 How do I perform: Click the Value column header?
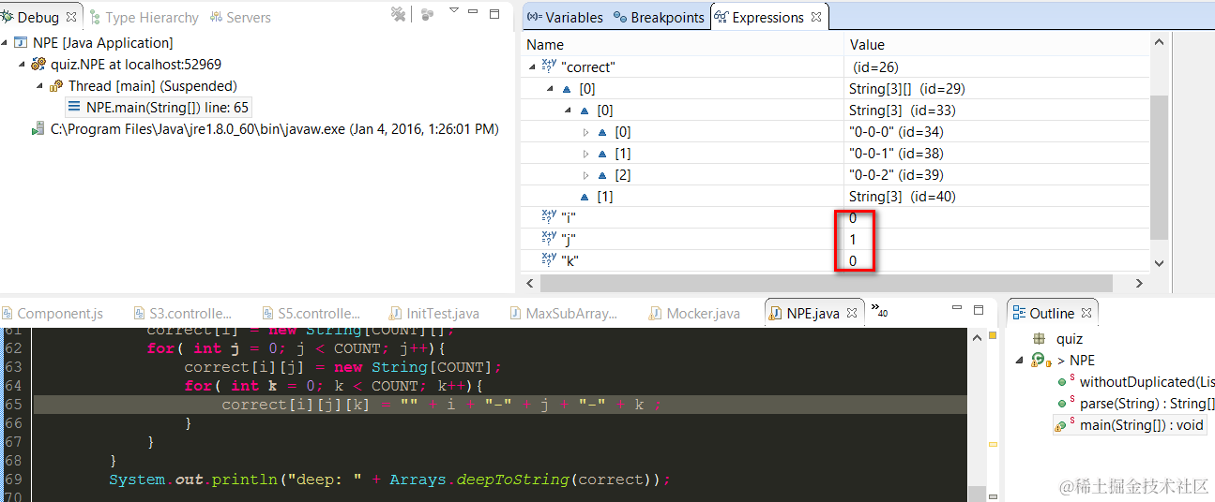pyautogui.click(x=996, y=45)
